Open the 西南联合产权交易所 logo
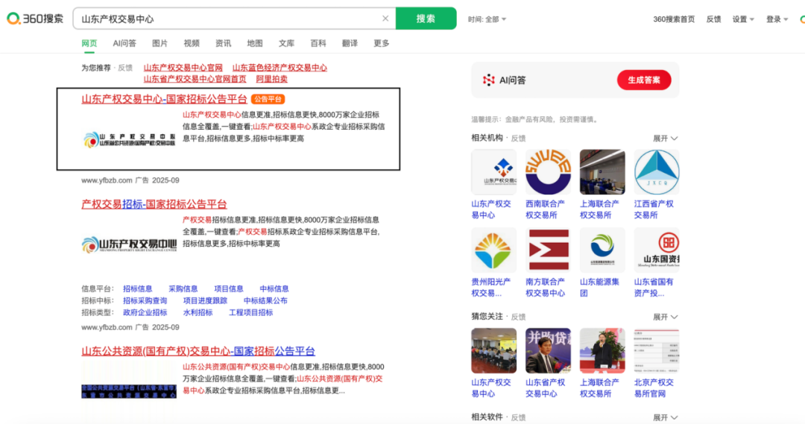 tap(548, 172)
